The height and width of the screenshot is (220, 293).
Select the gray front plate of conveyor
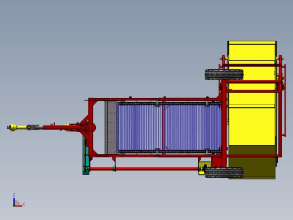click(x=111, y=127)
